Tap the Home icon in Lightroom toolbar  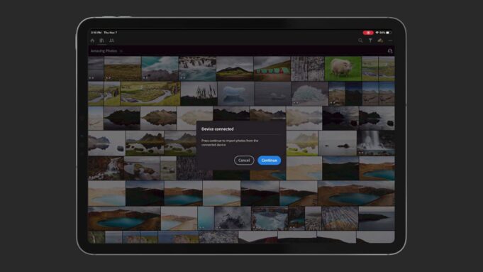[x=92, y=40]
